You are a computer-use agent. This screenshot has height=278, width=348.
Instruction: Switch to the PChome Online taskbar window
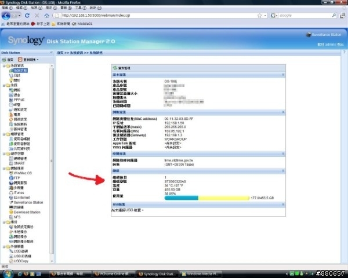[114, 274]
